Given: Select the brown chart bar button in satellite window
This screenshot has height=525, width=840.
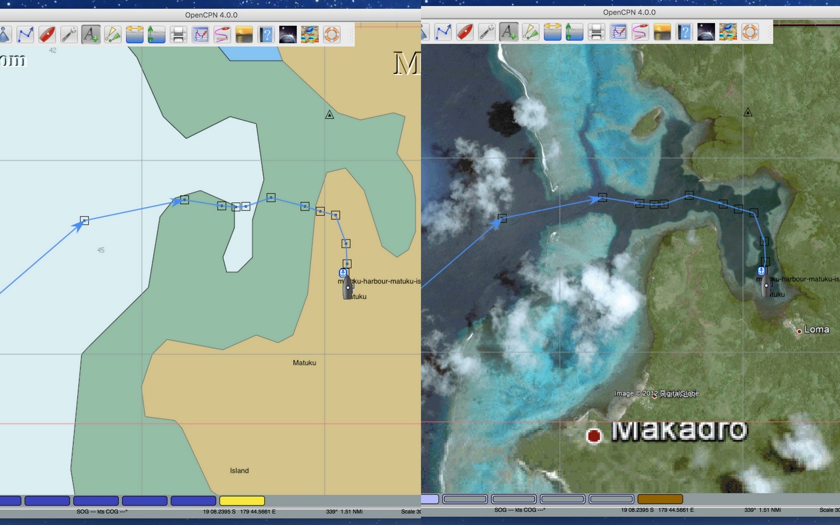Looking at the screenshot, I should 660,499.
